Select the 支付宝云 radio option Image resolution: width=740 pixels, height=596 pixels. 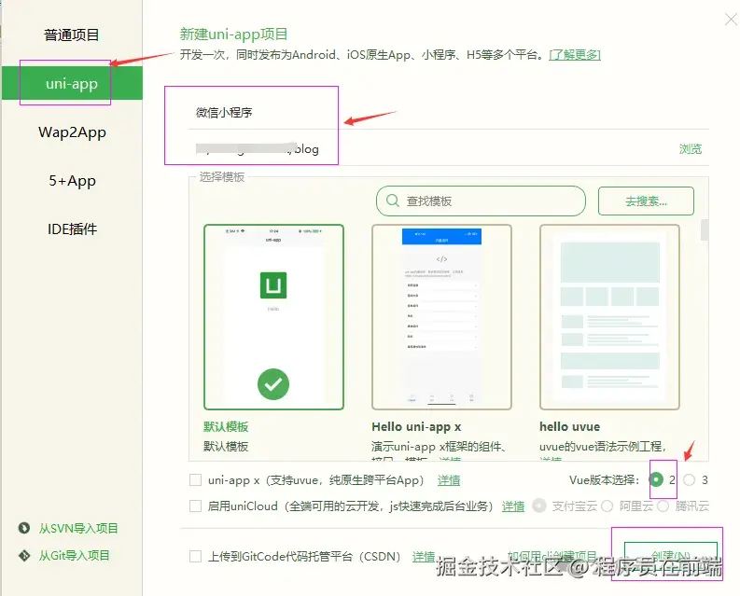539,506
